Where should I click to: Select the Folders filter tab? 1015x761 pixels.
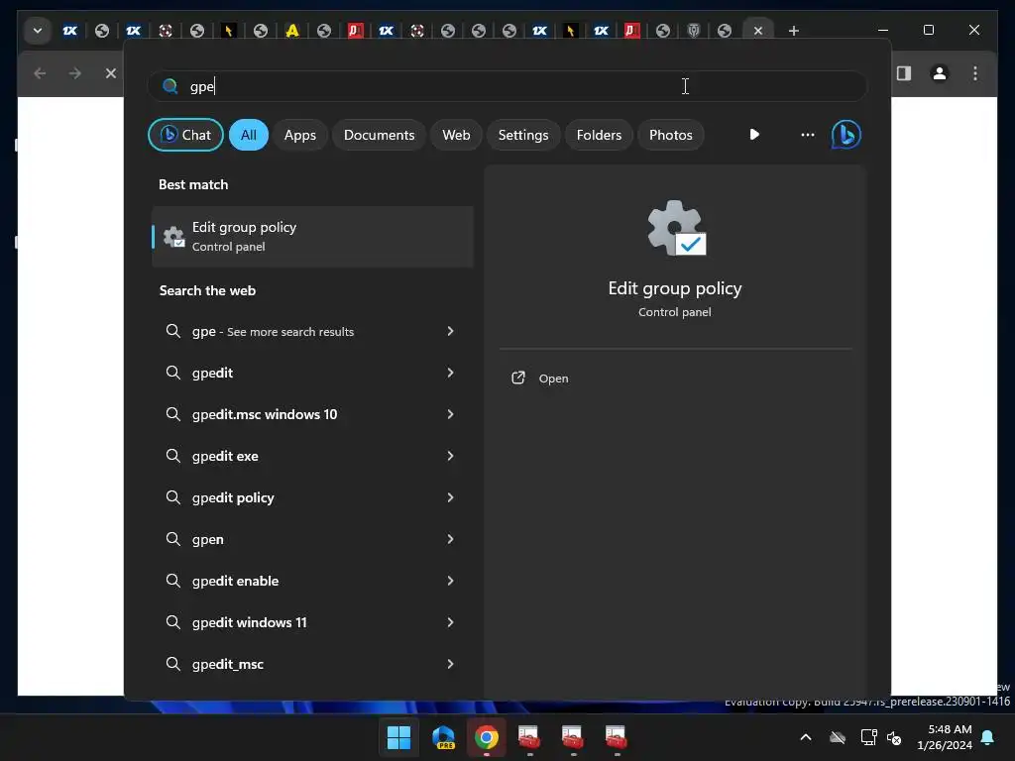(x=599, y=135)
